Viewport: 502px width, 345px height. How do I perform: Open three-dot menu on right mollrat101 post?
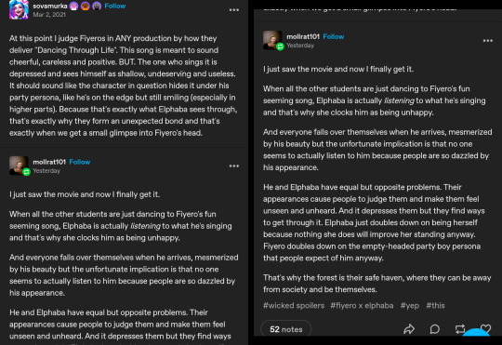488,41
